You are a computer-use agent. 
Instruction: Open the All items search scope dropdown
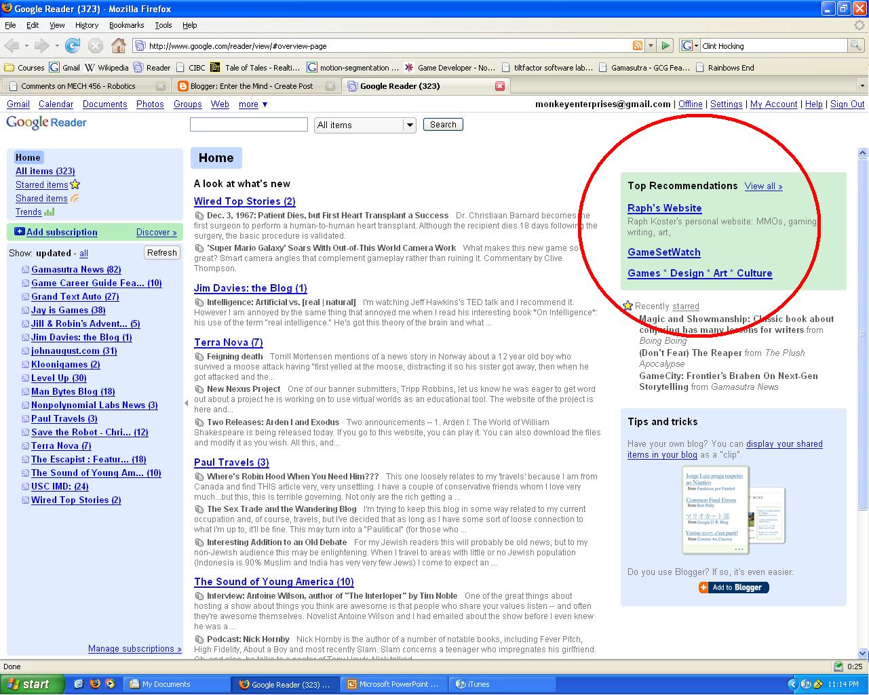coord(366,125)
